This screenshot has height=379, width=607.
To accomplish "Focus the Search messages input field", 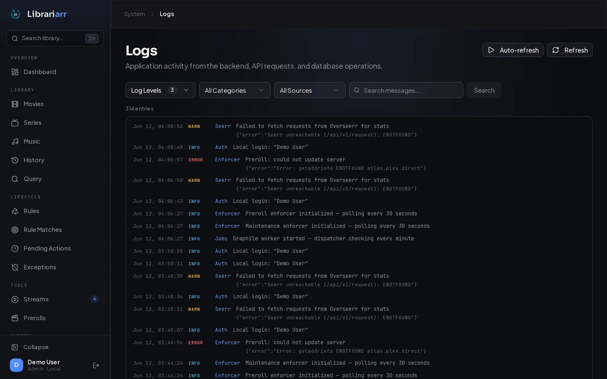I will 406,90.
